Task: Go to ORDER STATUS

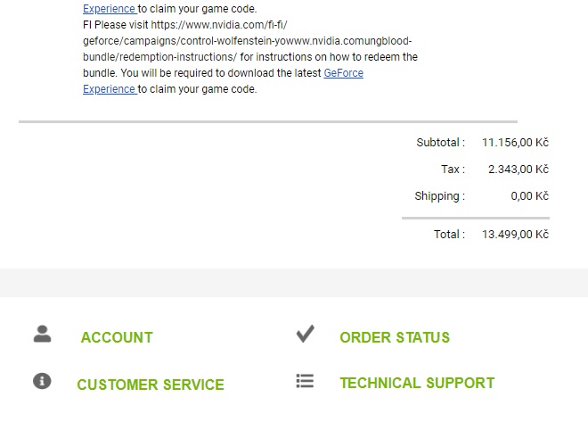Action: click(x=395, y=337)
